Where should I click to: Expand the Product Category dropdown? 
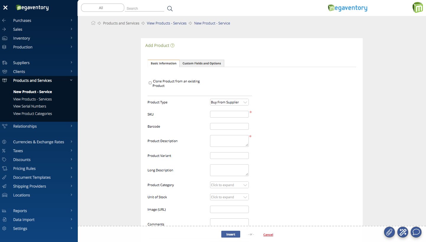coord(229,185)
